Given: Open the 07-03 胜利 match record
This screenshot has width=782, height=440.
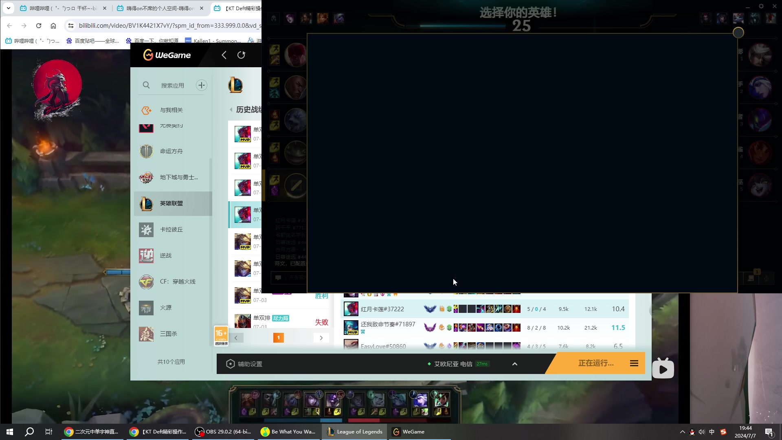Looking at the screenshot, I should (x=281, y=295).
